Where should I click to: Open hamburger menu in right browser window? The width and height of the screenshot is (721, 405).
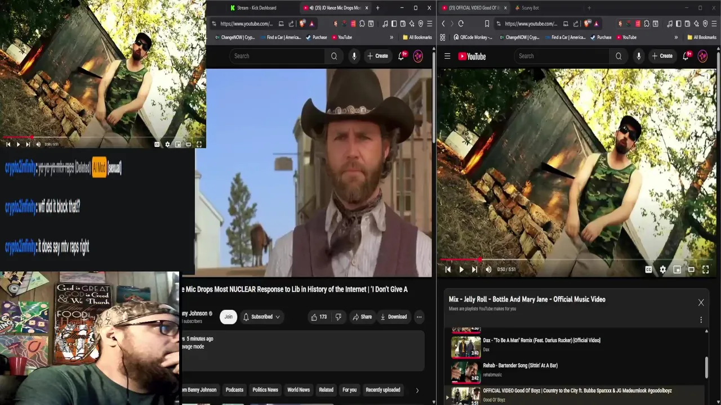(714, 24)
